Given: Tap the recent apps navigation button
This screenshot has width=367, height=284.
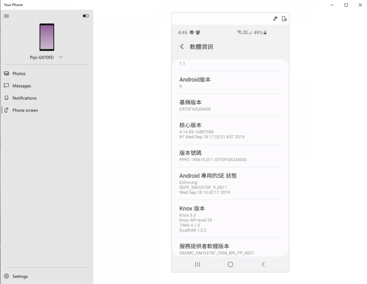Looking at the screenshot, I should point(198,264).
